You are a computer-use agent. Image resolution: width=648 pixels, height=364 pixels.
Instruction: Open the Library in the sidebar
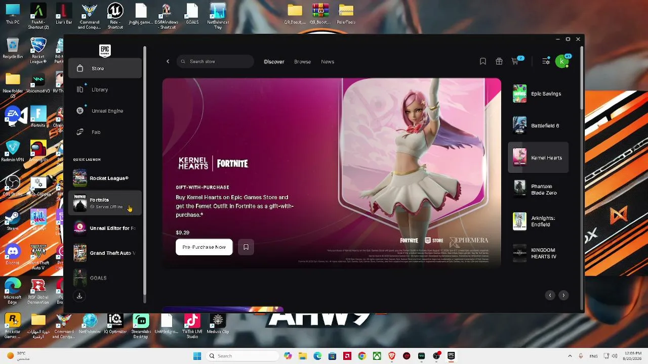[105, 89]
